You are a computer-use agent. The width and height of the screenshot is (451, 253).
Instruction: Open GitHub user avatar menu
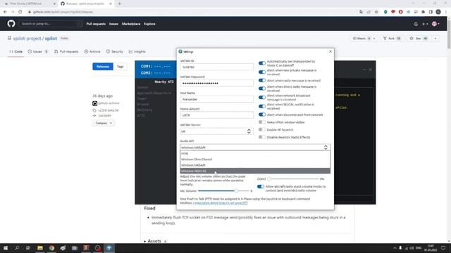(x=435, y=24)
